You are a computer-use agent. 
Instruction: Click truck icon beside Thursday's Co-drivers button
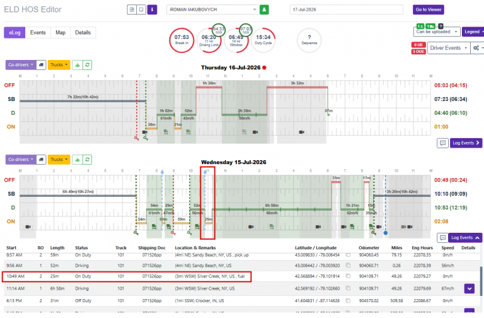click(41, 65)
